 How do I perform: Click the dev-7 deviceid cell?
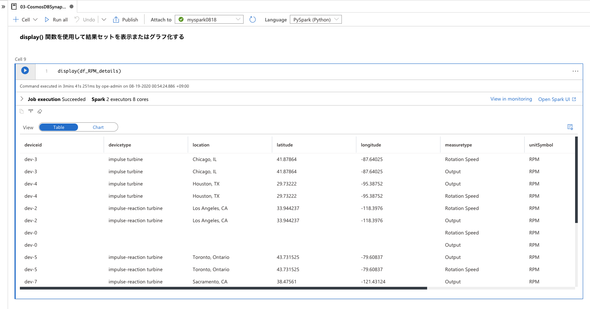pos(31,282)
